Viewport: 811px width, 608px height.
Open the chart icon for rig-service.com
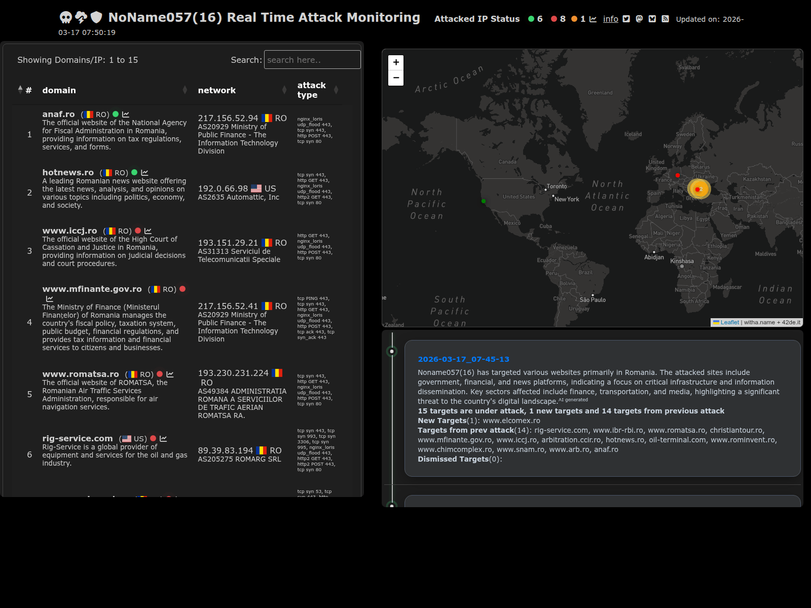click(163, 439)
